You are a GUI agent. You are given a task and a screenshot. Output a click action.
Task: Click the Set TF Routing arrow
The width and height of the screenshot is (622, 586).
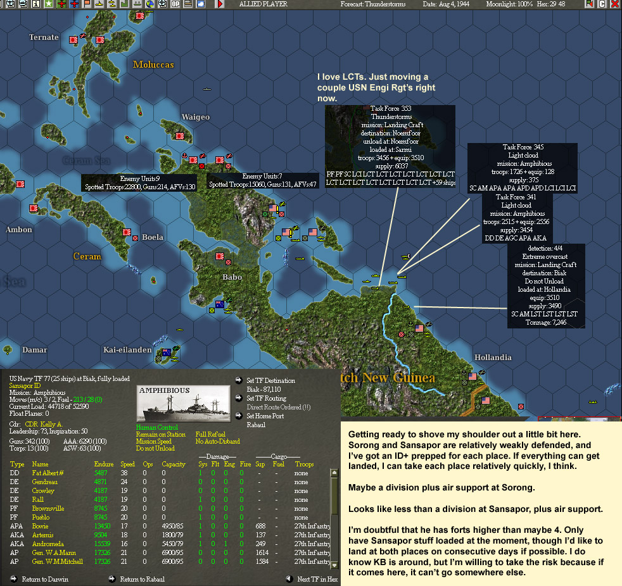239,398
